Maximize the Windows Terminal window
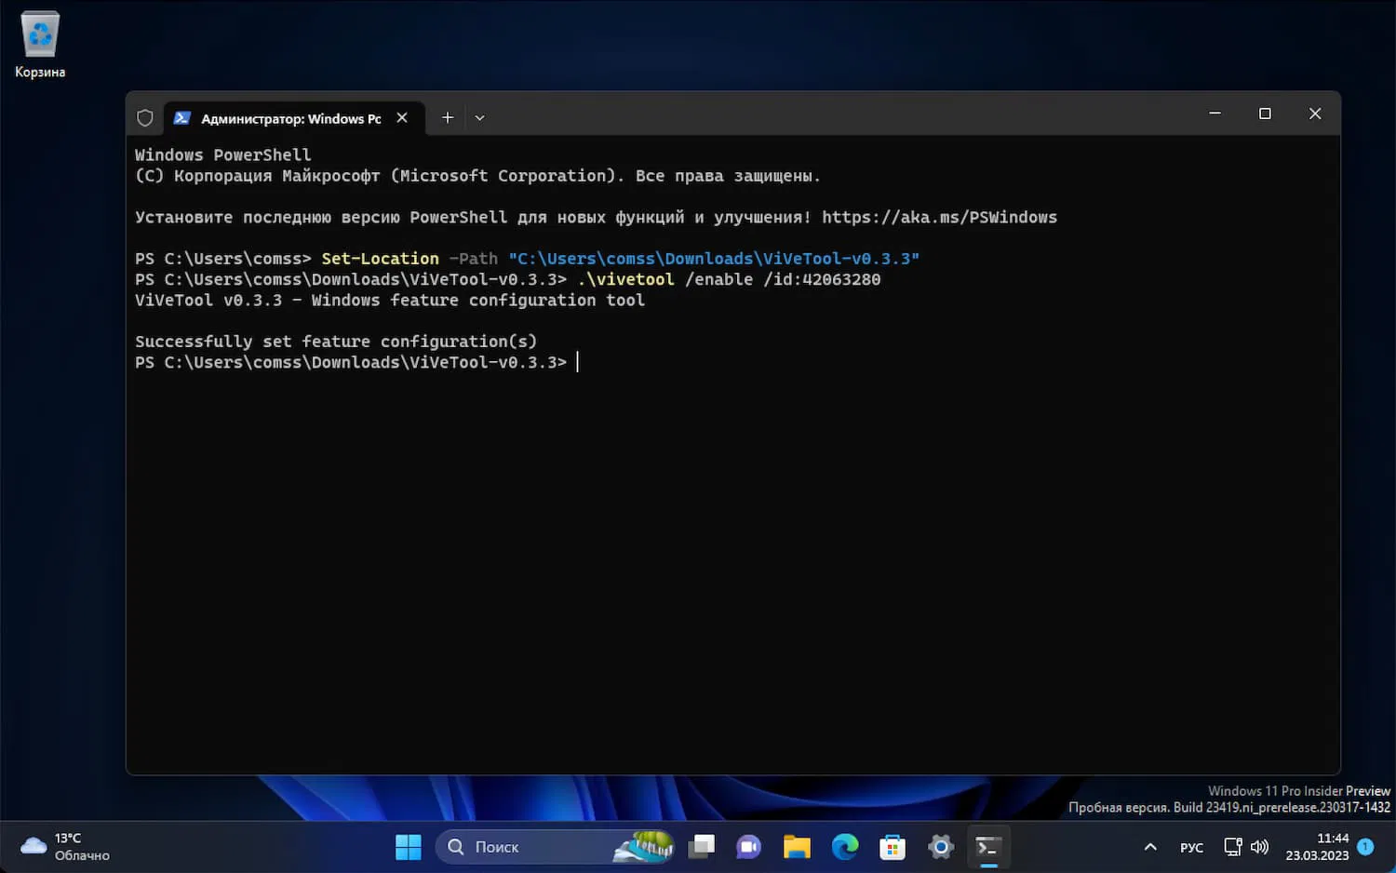The height and width of the screenshot is (873, 1396). pyautogui.click(x=1265, y=114)
